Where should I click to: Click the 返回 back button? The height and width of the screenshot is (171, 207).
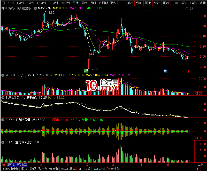click(x=202, y=3)
